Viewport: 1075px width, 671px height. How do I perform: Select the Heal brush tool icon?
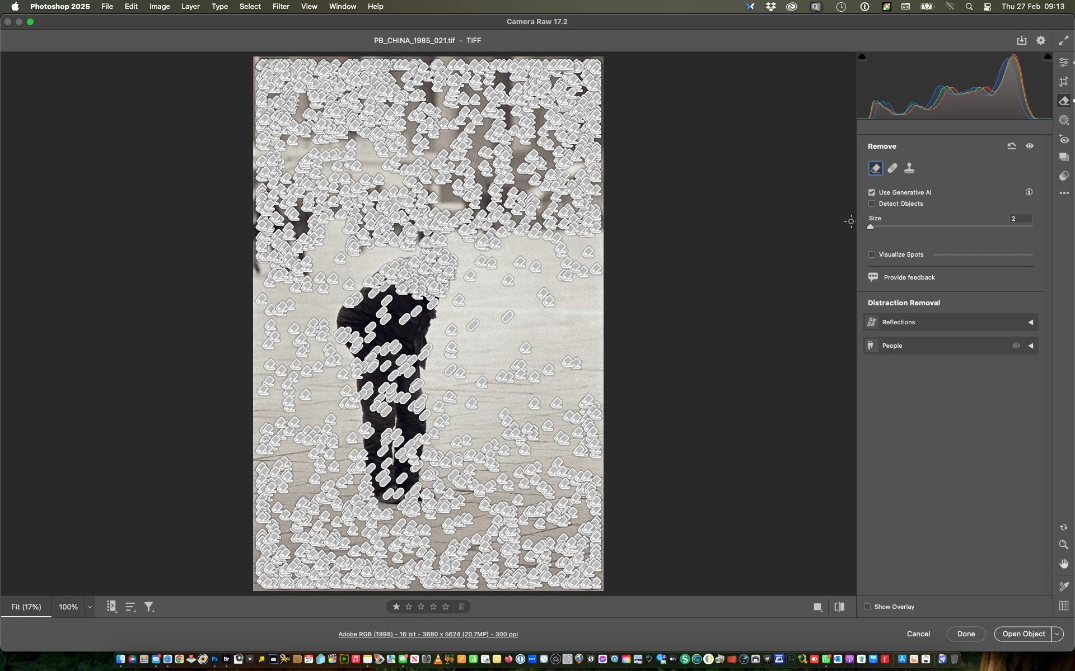click(892, 168)
